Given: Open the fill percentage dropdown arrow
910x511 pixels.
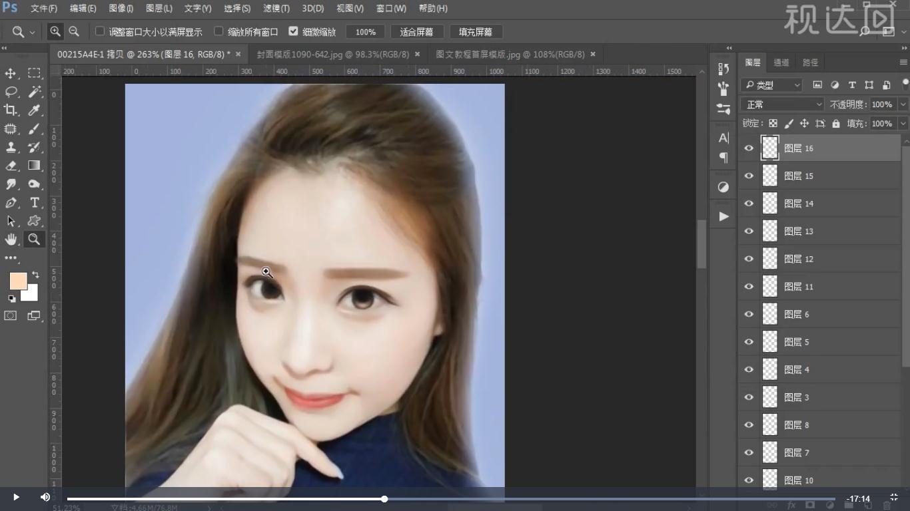Looking at the screenshot, I should tap(903, 124).
